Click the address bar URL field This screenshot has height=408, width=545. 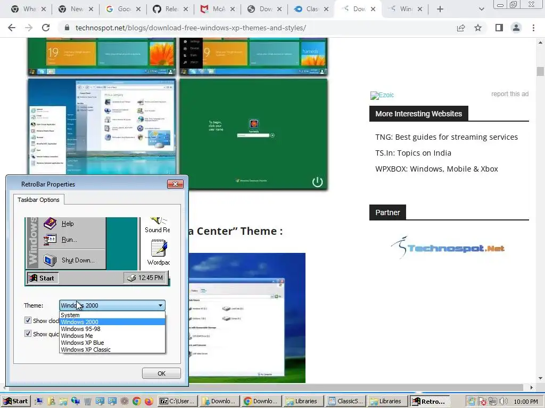191,28
